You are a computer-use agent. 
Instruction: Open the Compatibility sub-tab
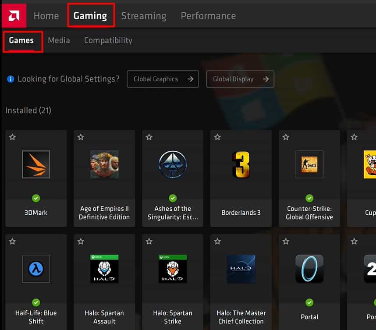108,40
